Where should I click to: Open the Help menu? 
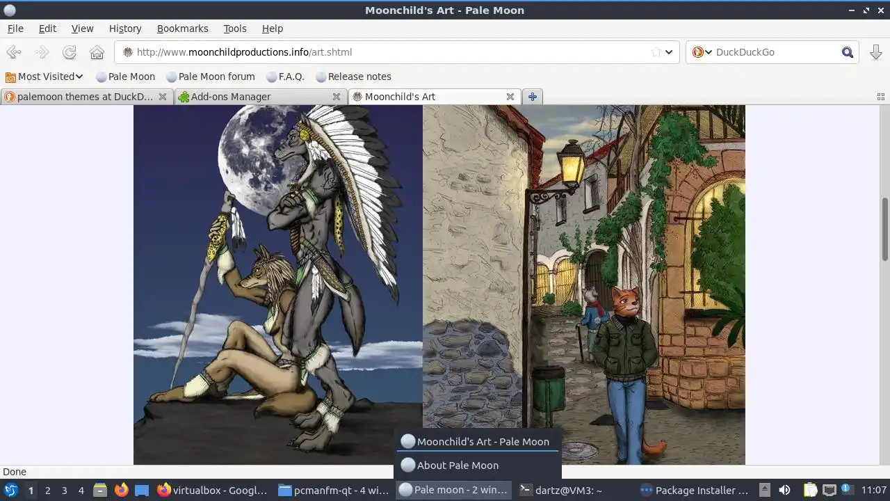point(273,29)
